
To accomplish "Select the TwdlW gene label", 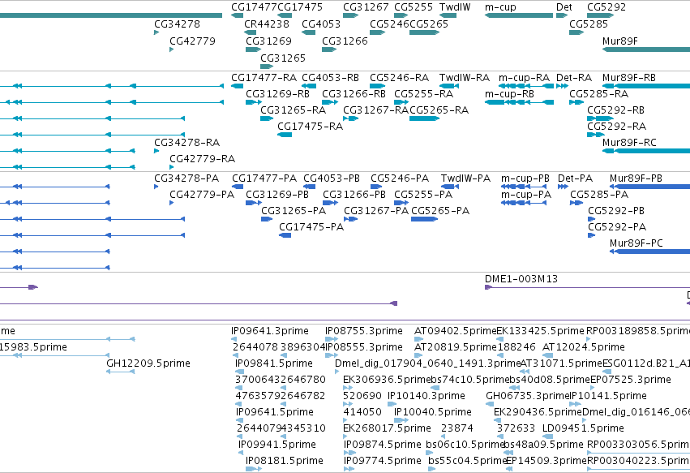I will pos(455,7).
